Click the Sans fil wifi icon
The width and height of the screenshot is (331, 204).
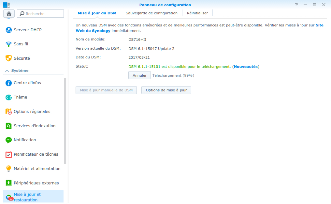(x=9, y=44)
